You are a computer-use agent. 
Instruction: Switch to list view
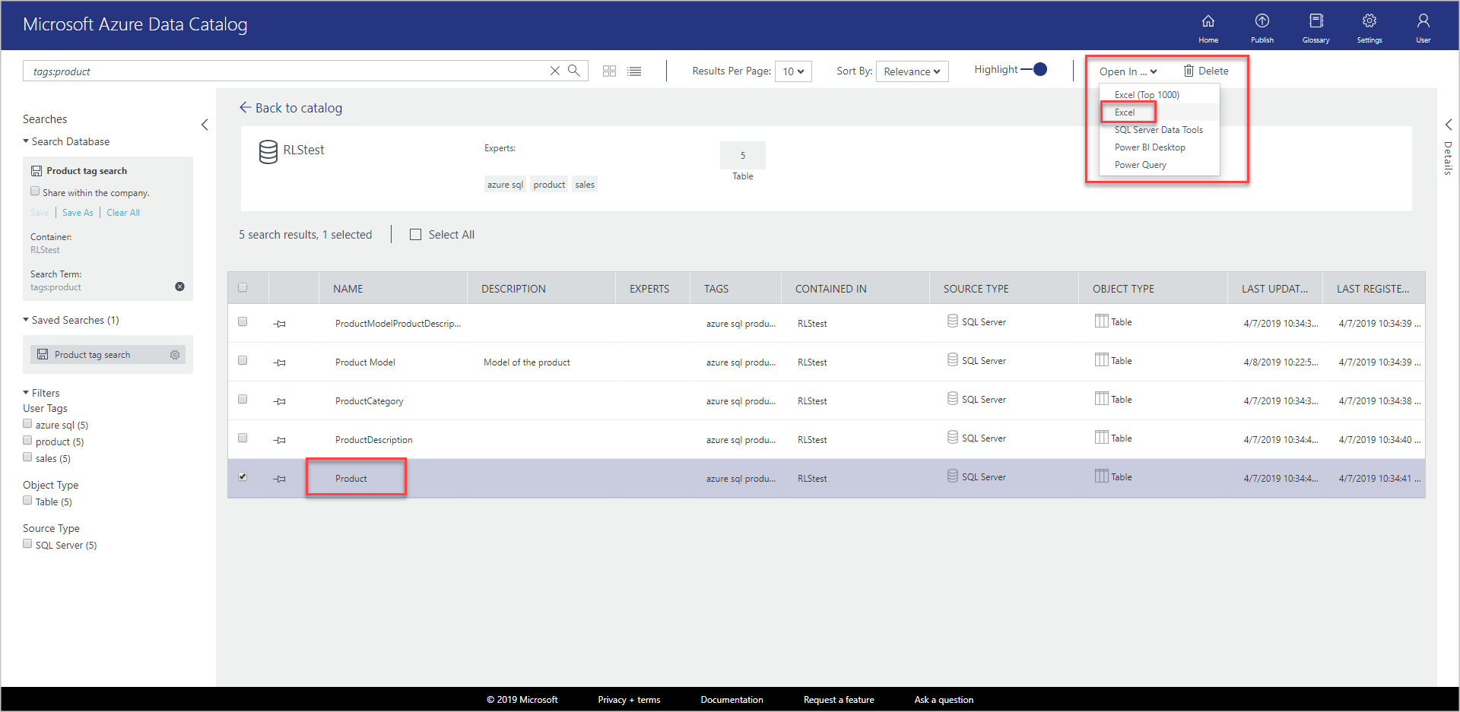tap(634, 71)
